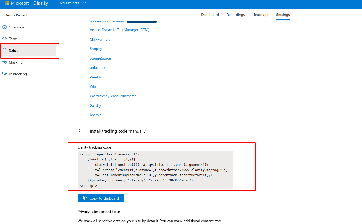
Task: Click the Microsoft logo in the header
Action: point(7,3)
